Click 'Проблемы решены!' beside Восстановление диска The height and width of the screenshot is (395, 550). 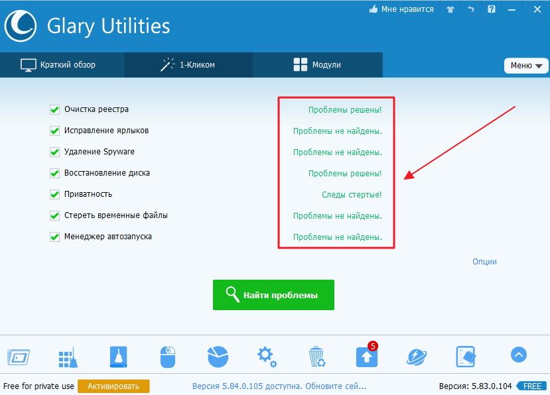pos(345,173)
